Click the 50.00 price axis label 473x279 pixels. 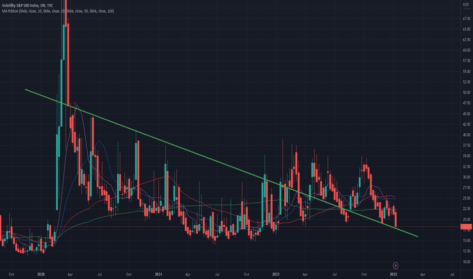[x=466, y=93]
